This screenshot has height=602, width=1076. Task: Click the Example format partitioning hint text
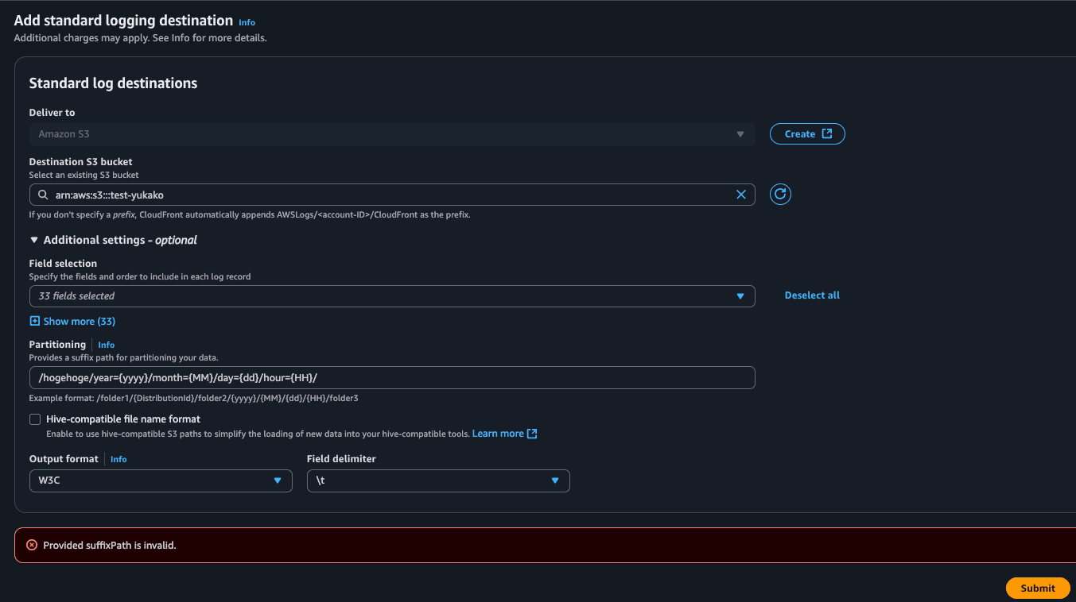(193, 398)
